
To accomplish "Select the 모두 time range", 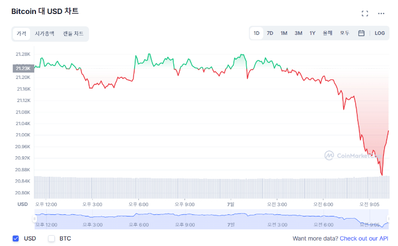I will click(x=344, y=33).
